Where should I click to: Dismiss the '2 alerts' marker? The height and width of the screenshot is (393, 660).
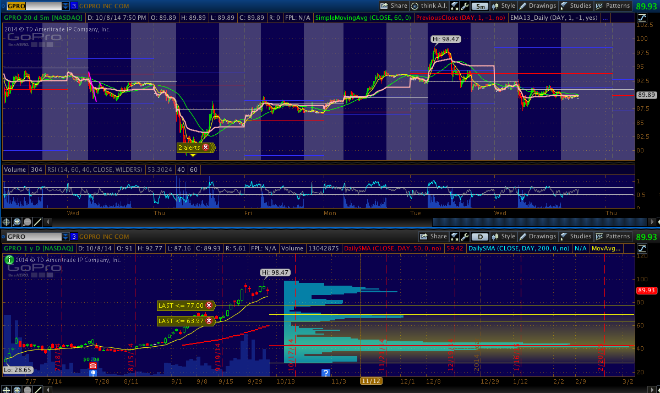tap(206, 148)
